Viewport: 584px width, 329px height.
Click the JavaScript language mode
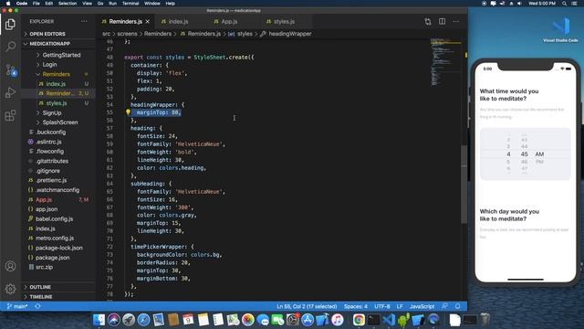pos(422,306)
